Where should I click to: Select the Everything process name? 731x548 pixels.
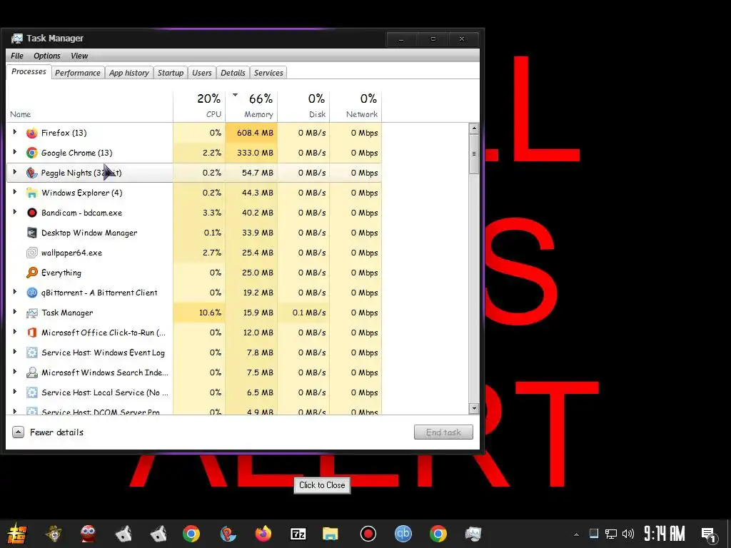[x=61, y=273]
